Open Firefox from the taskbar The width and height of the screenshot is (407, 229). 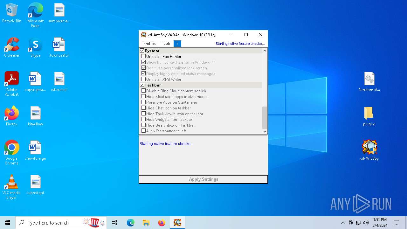(x=162, y=223)
